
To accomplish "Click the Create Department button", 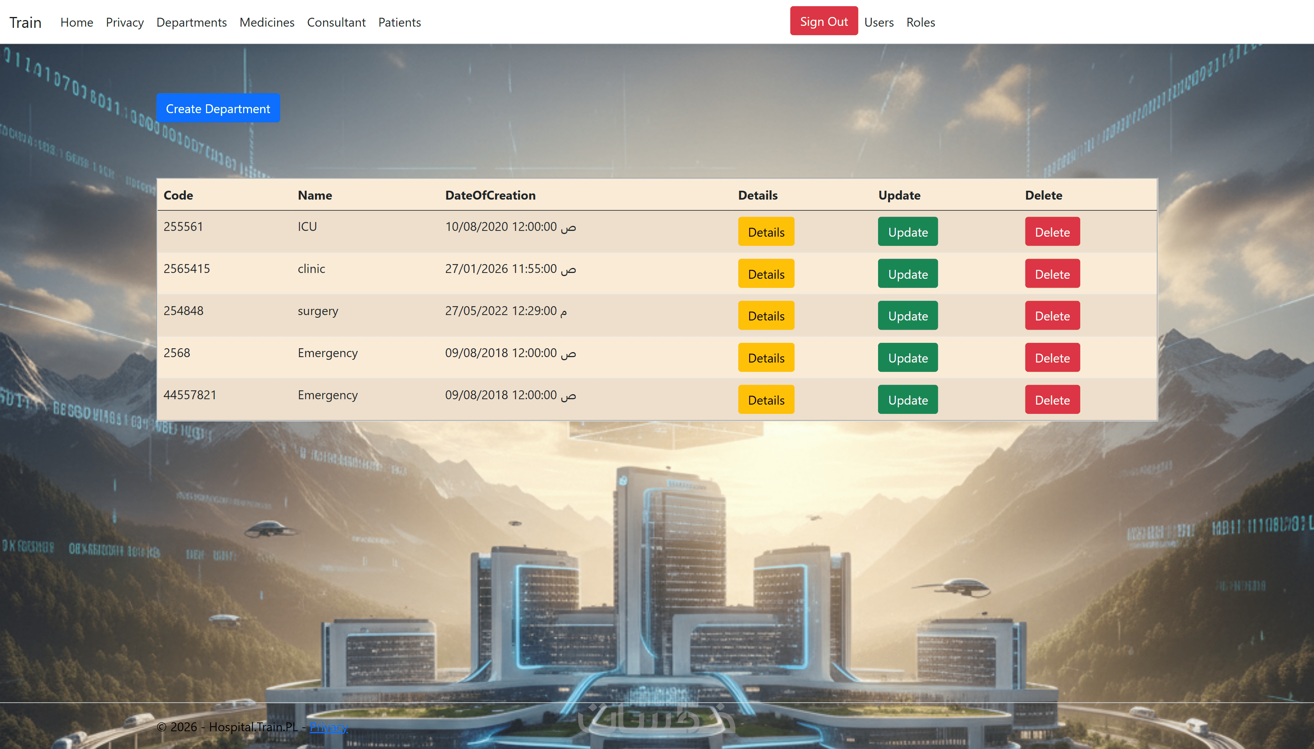I will click(x=218, y=108).
